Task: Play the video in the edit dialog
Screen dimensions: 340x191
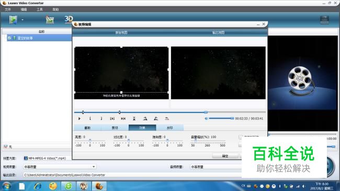Action: (80, 118)
